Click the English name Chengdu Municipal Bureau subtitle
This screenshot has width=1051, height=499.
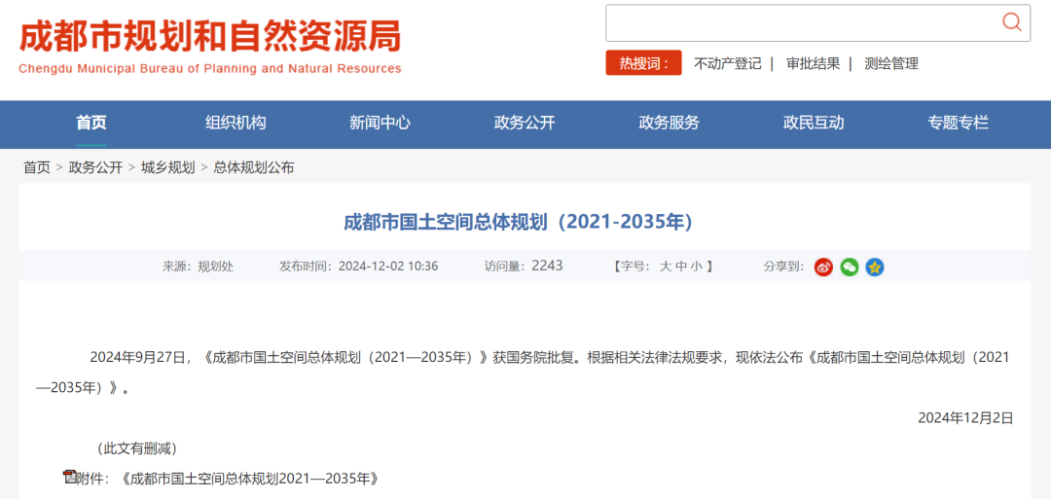210,68
